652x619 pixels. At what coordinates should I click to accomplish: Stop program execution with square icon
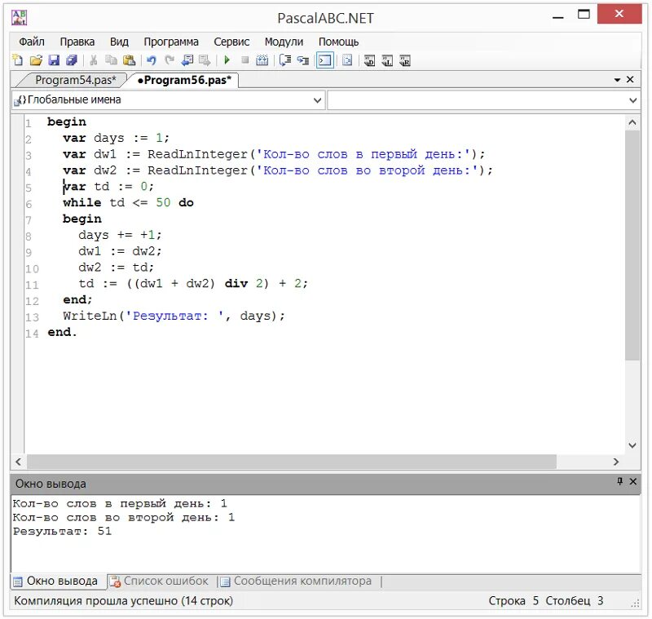245,60
